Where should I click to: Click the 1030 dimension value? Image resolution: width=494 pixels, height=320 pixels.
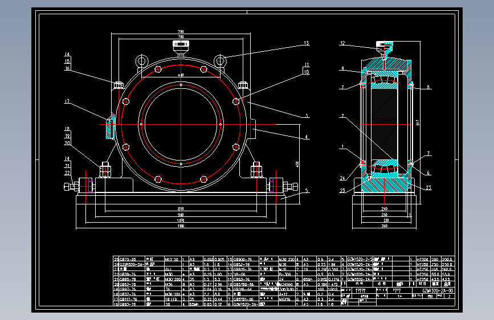[x=181, y=220]
